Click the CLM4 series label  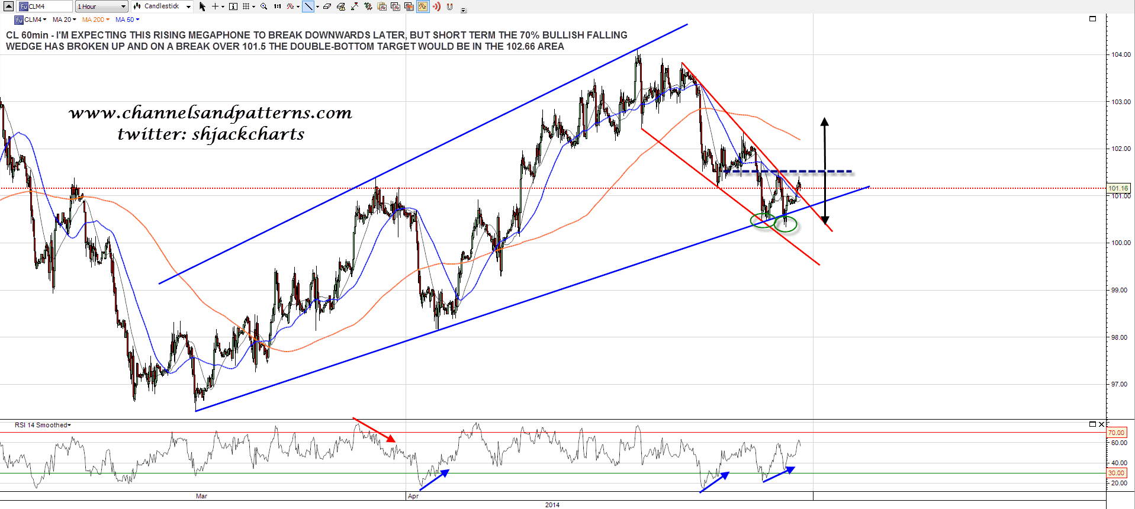point(33,20)
